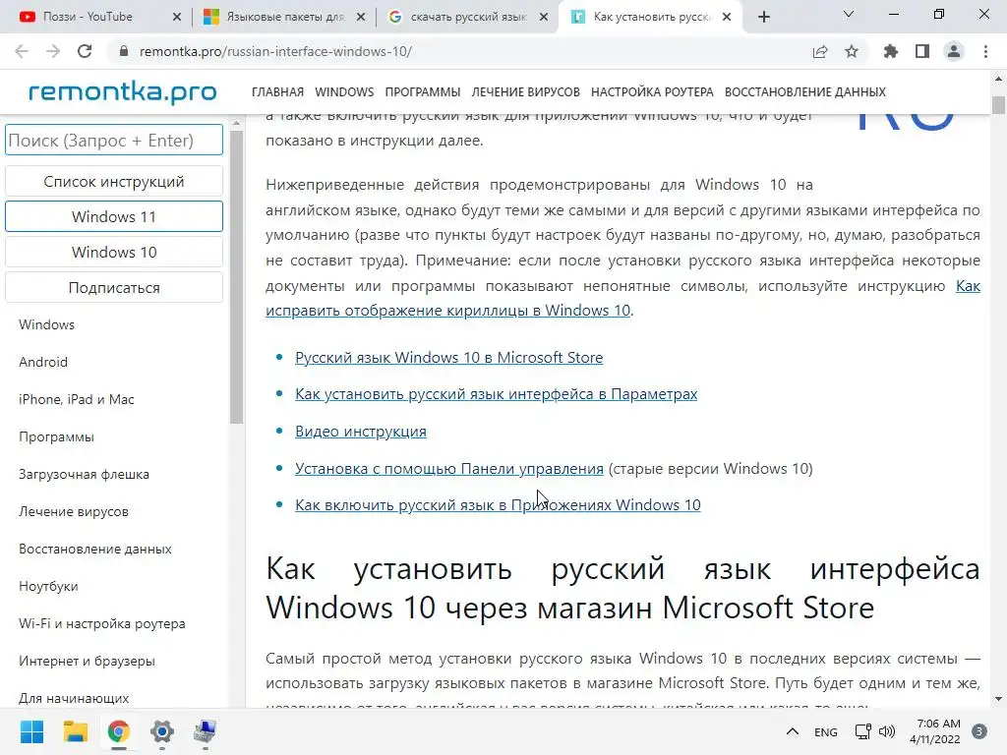Viewport: 1007px width, 755px height.
Task: Click the page scrollbar down arrow
Action: tap(998, 699)
